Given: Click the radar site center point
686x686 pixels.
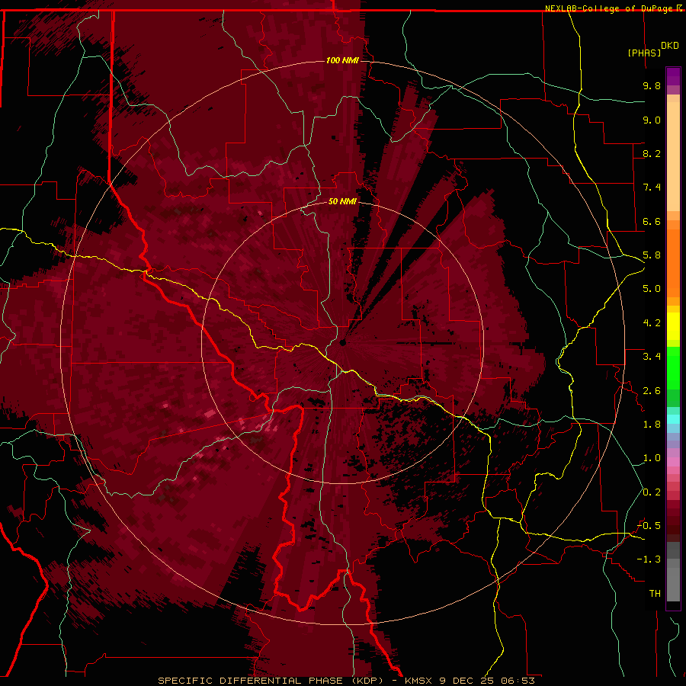Looking at the screenshot, I should (x=342, y=342).
